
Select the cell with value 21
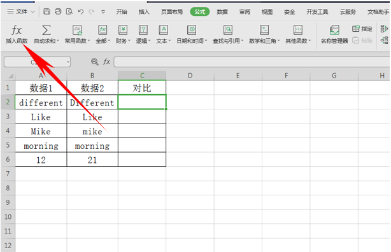click(92, 160)
